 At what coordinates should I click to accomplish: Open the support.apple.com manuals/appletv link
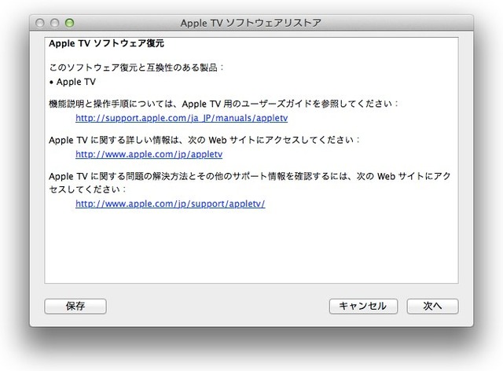click(x=182, y=118)
